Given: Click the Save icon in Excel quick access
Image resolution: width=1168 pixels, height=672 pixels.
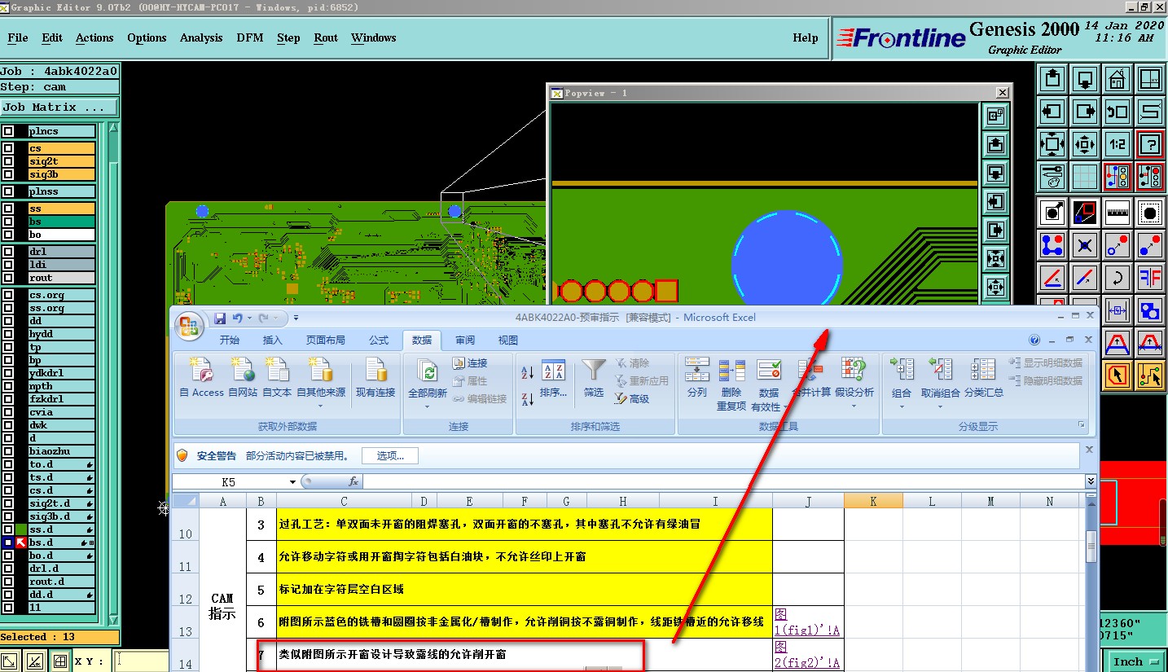Looking at the screenshot, I should [x=219, y=318].
